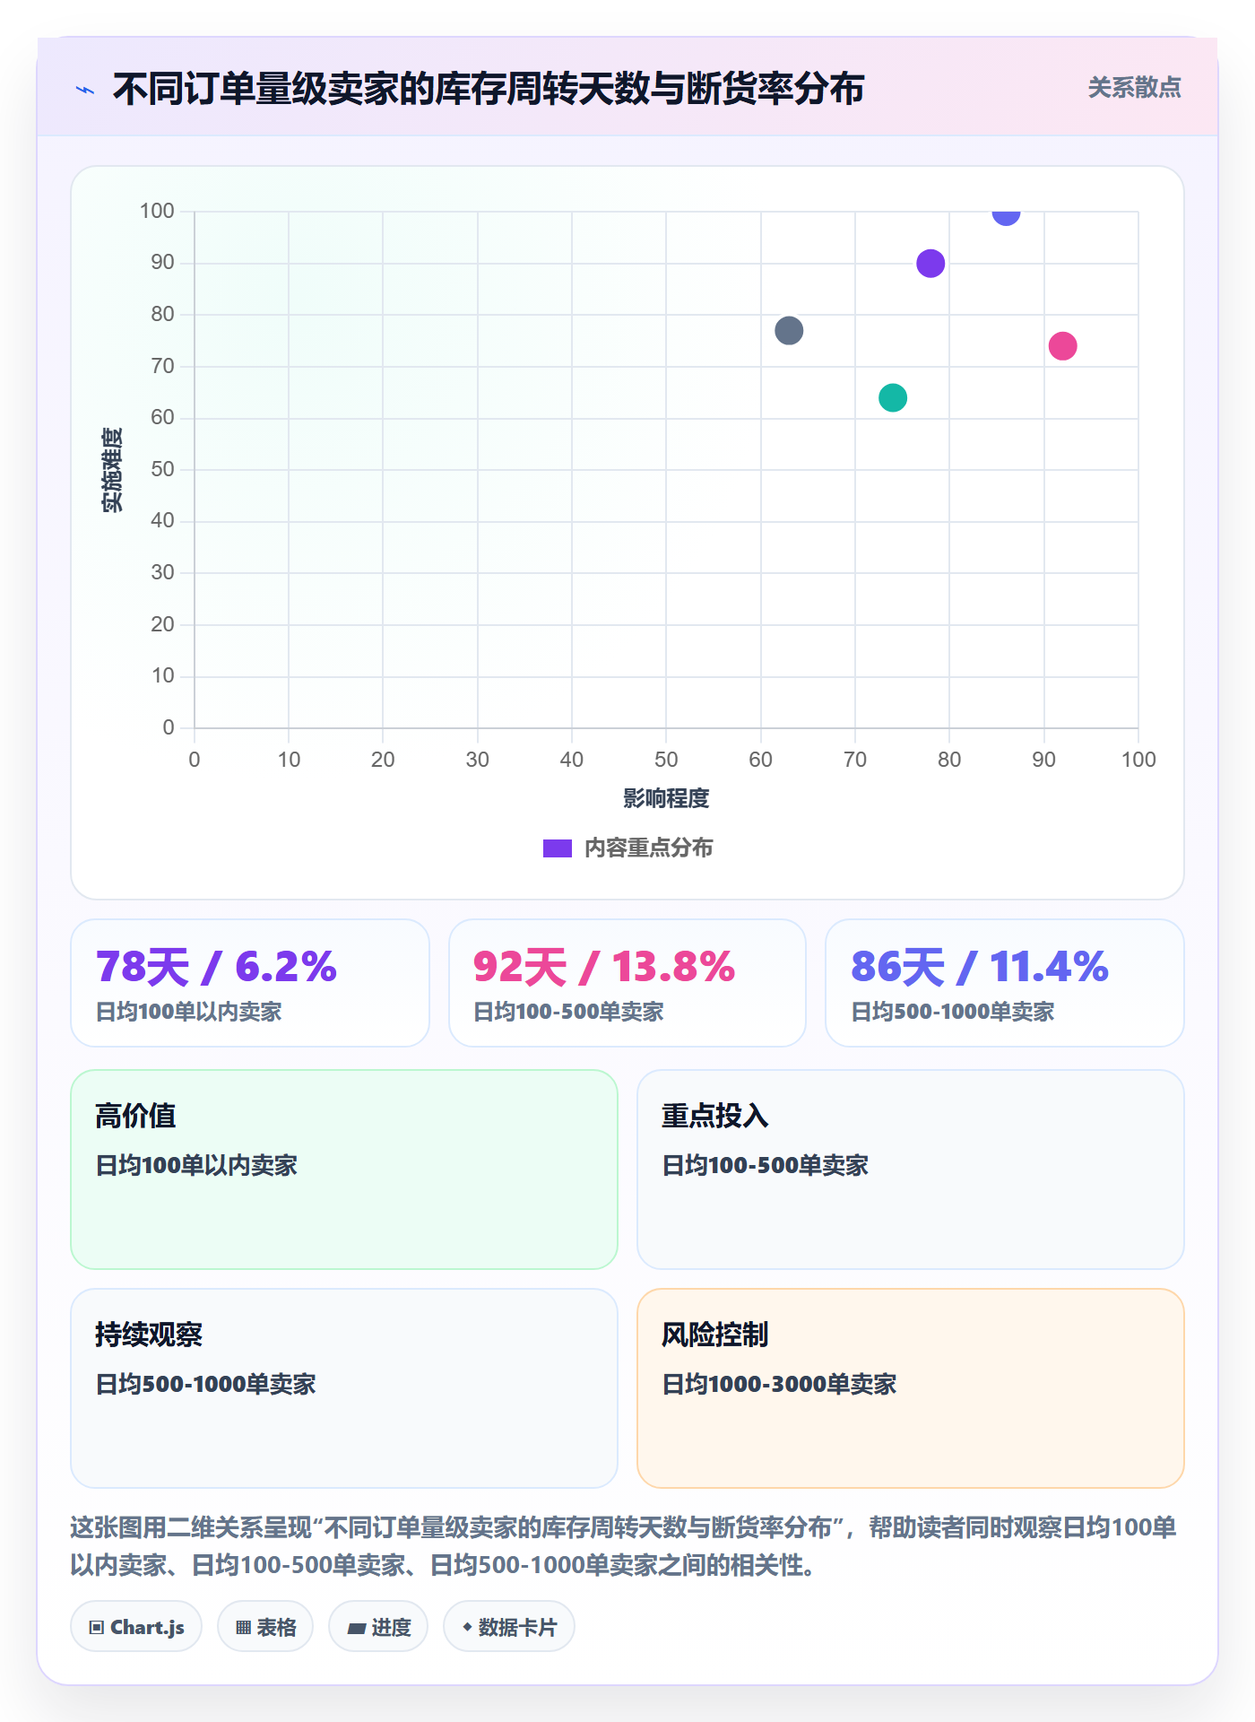
Task: Toggle the 内容重点分布 legend item
Action: tap(627, 848)
